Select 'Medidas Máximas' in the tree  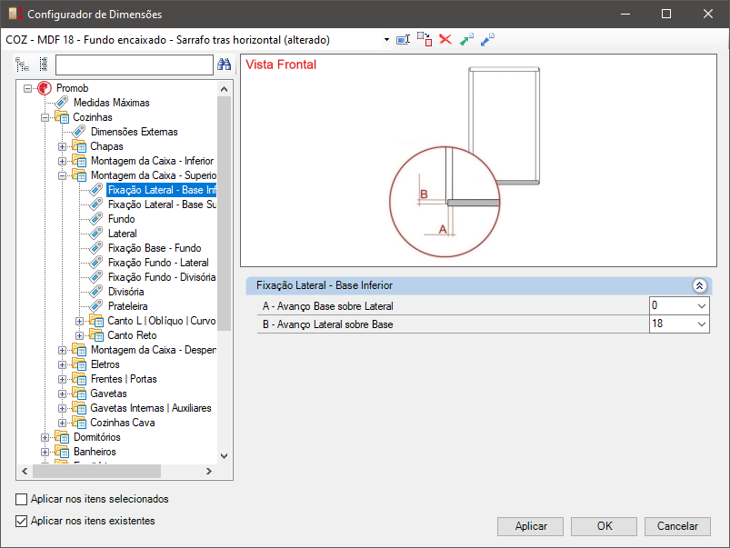[x=111, y=103]
